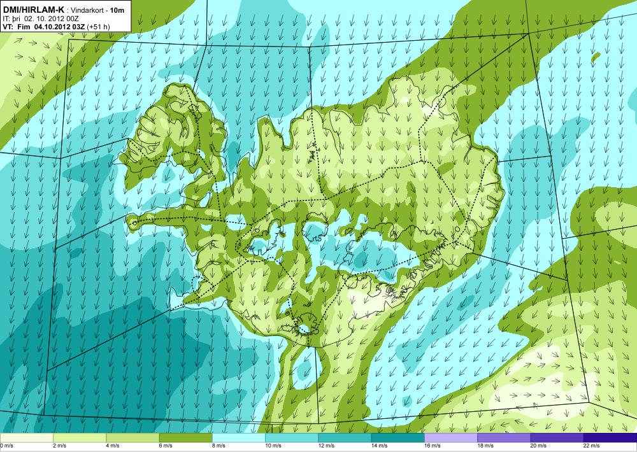This screenshot has height=452, width=637.
Task: Pick the light cyan 8–10 m/s legend swatch
Action: point(239,438)
